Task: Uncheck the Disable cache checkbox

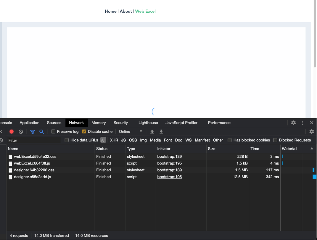Action: tap(84, 132)
